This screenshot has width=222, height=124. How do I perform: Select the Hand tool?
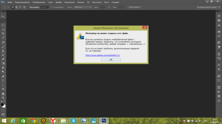(3, 94)
